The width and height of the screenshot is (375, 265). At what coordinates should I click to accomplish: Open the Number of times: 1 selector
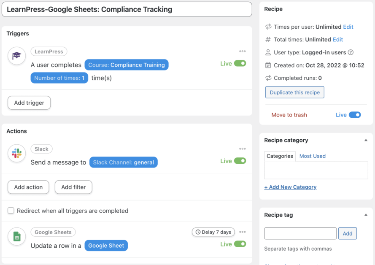point(59,78)
